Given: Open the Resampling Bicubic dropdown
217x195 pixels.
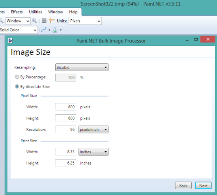Looking at the screenshot, I should 82,67.
